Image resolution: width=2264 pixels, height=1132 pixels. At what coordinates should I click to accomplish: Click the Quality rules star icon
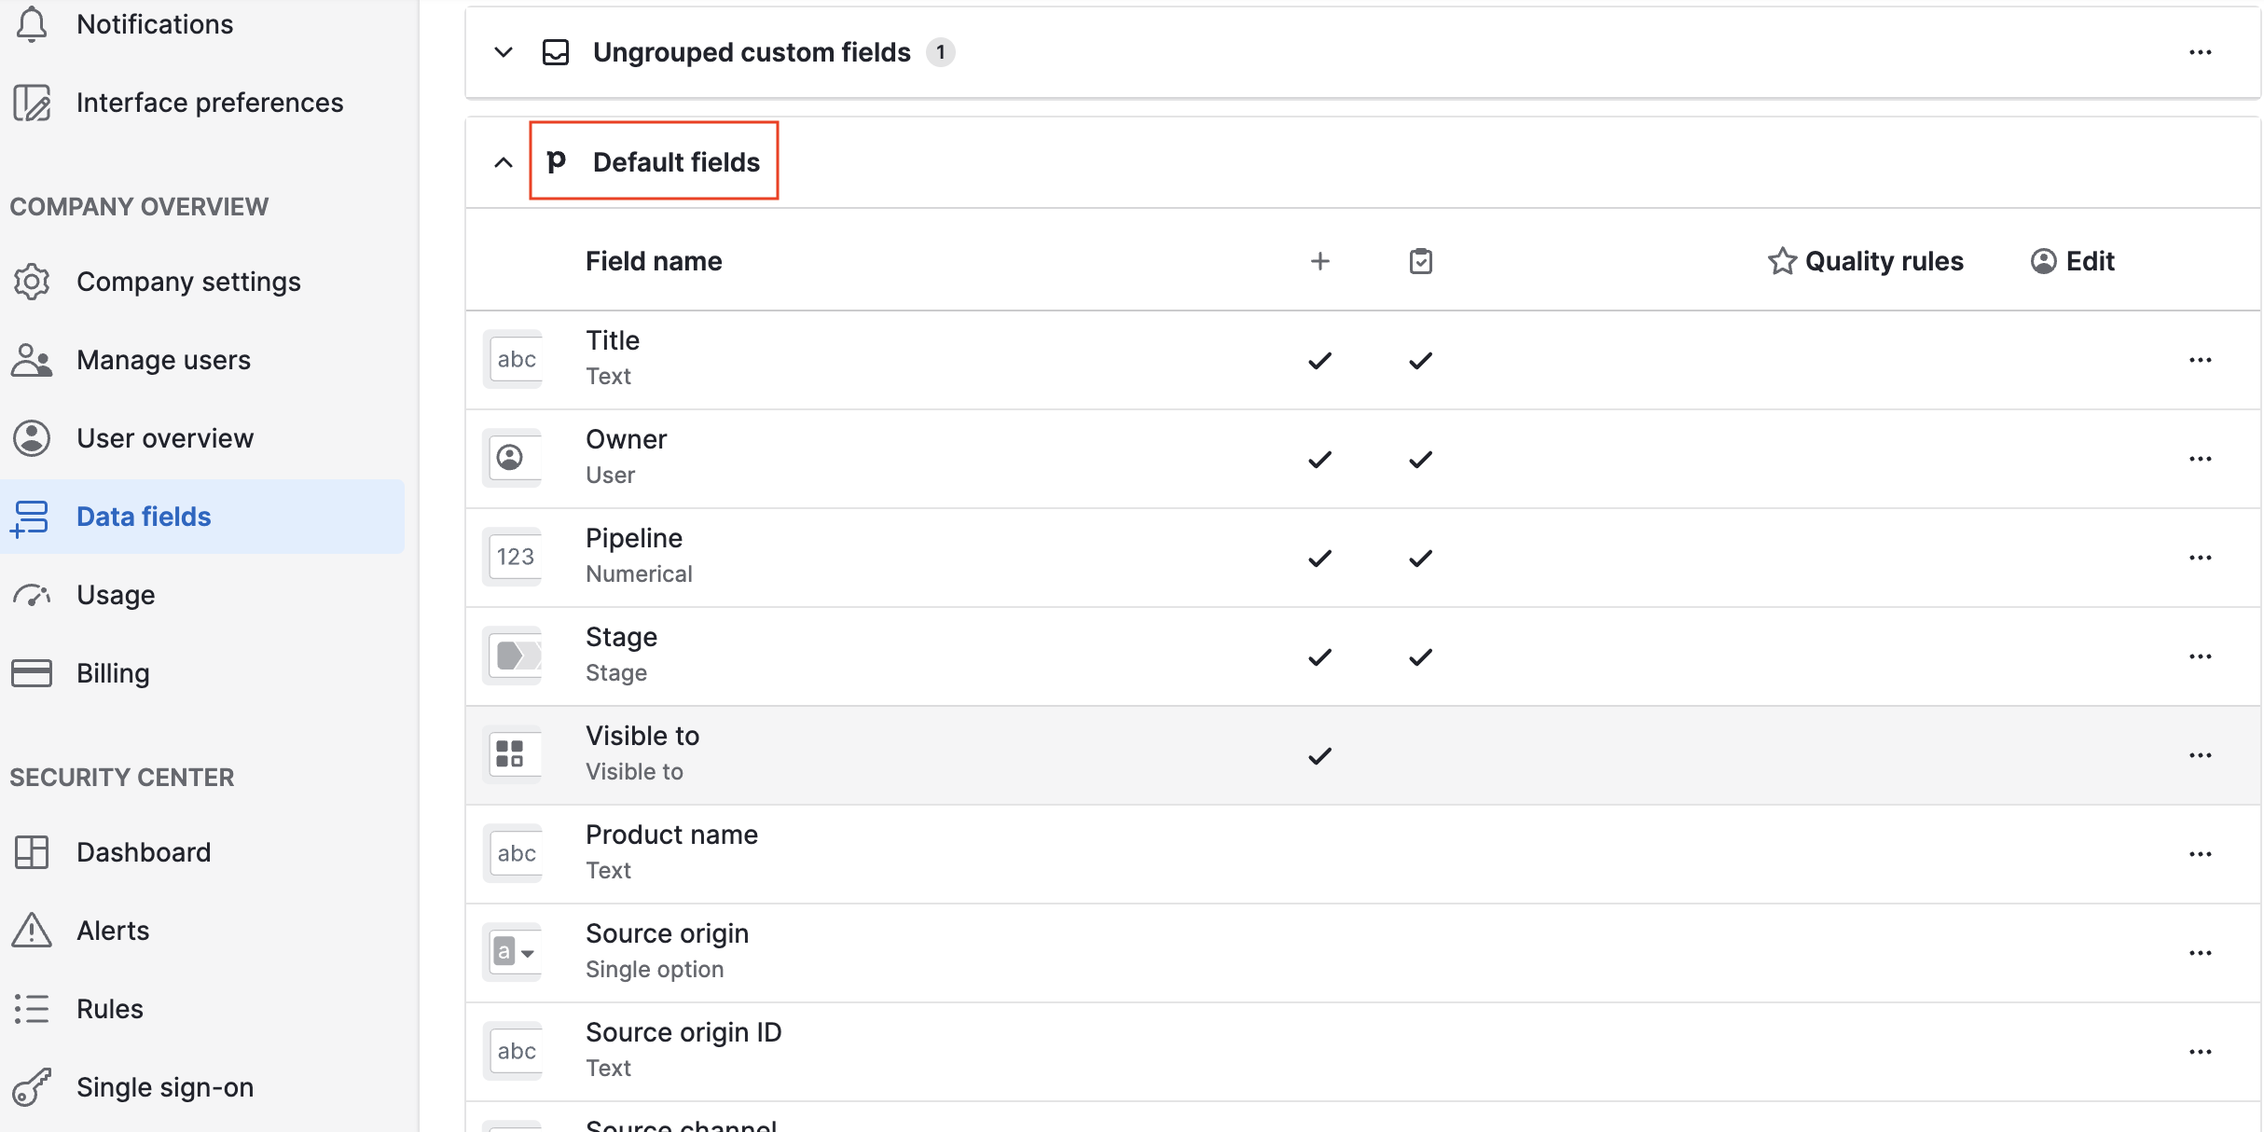coord(1782,261)
